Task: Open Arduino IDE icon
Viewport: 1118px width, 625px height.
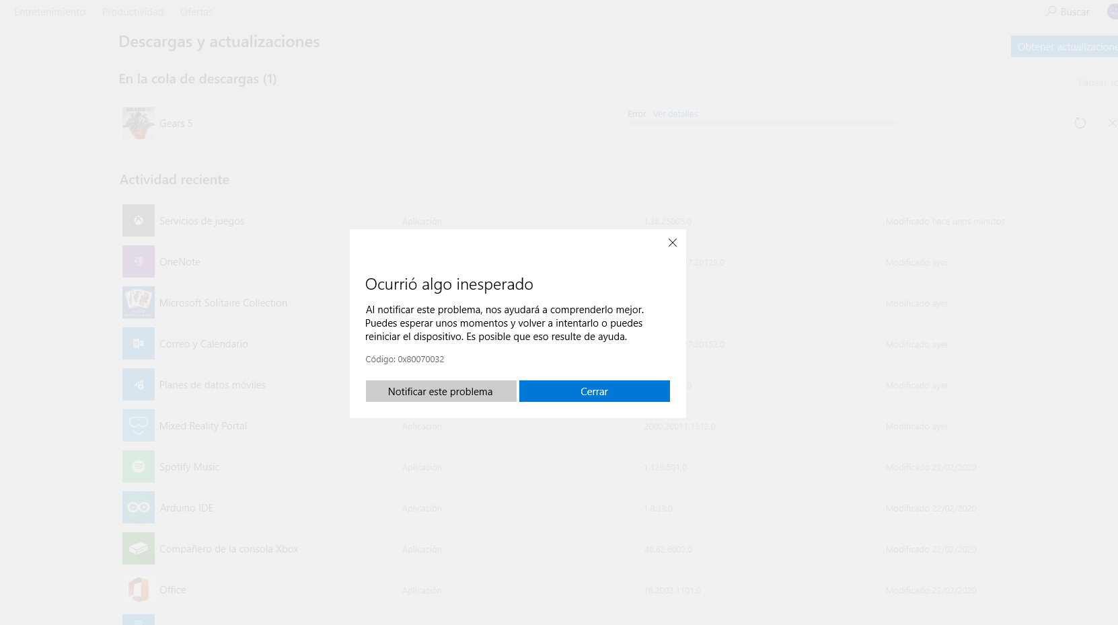Action: tap(139, 507)
